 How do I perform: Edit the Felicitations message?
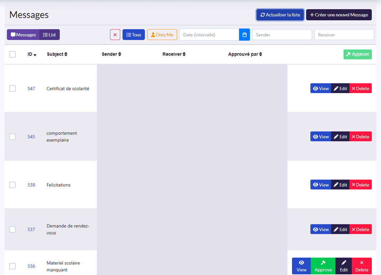[x=340, y=185]
